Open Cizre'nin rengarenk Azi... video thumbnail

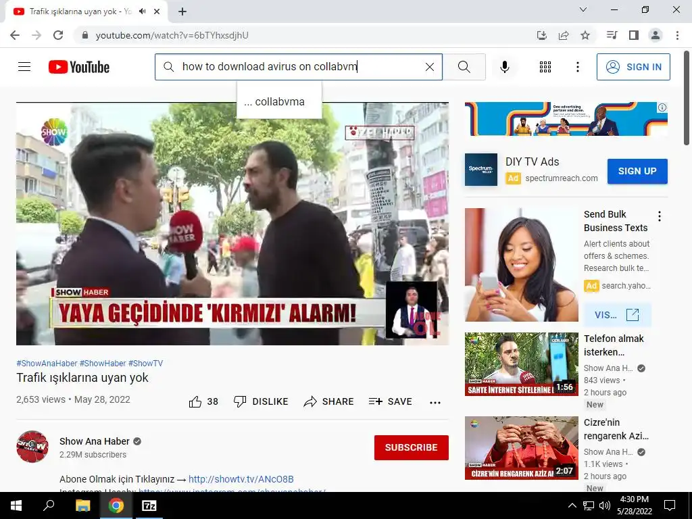[521, 448]
